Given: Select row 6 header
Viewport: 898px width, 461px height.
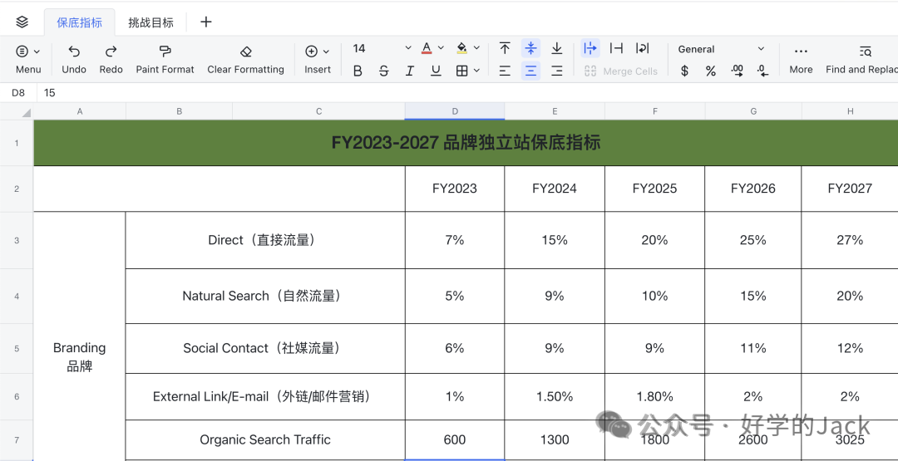Looking at the screenshot, I should coord(17,396).
